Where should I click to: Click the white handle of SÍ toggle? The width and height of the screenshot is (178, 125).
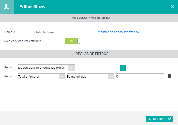click(79, 41)
